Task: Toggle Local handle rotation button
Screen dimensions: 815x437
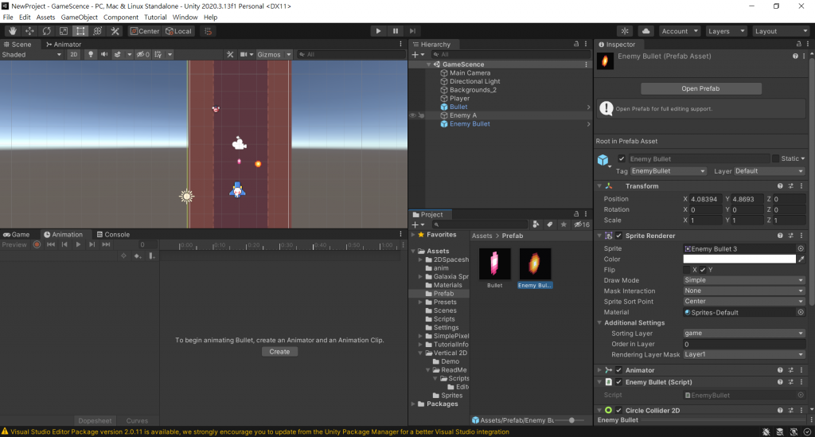Action: (178, 31)
